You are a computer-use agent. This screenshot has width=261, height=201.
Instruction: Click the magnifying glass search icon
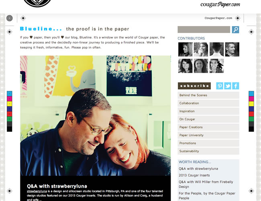(x=235, y=30)
